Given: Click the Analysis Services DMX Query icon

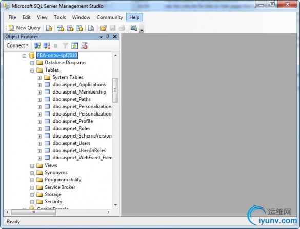Looking at the screenshot, I should point(70,28).
